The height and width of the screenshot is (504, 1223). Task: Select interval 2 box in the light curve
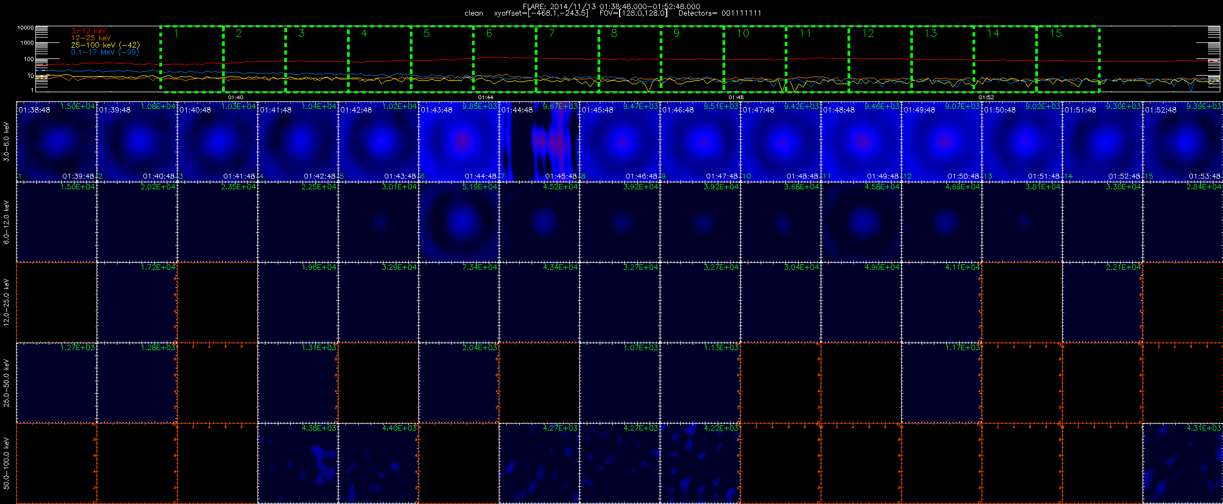click(x=254, y=58)
